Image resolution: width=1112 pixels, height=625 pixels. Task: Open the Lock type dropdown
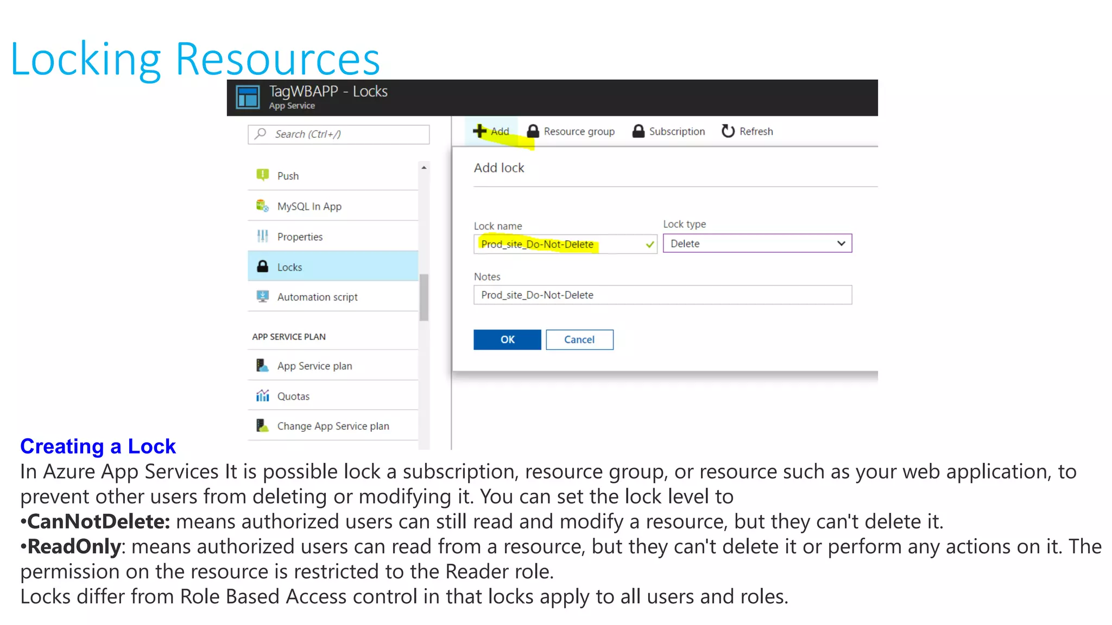click(757, 243)
